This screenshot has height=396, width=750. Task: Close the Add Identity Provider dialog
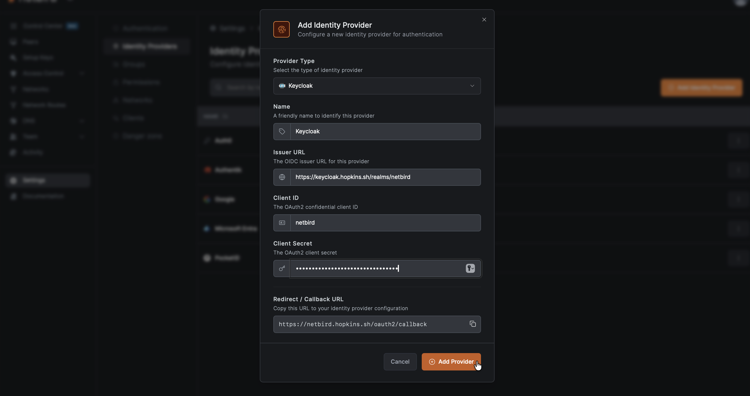coord(484,20)
